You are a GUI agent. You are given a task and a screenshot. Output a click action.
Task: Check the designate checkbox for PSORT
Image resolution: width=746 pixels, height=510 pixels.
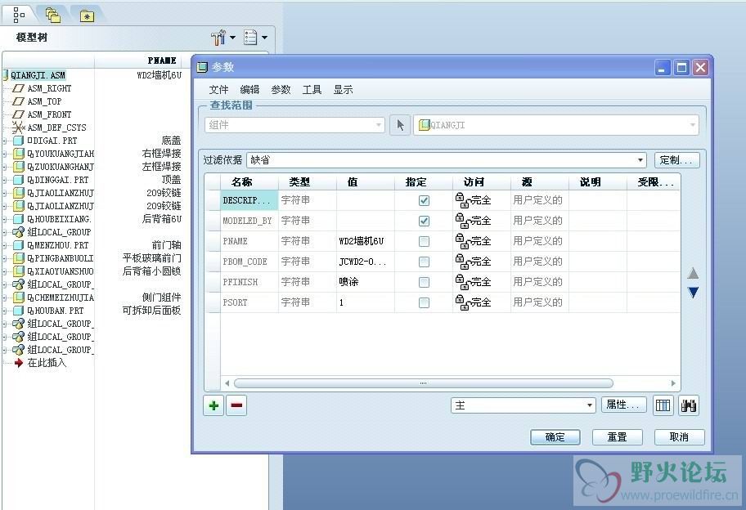point(424,302)
